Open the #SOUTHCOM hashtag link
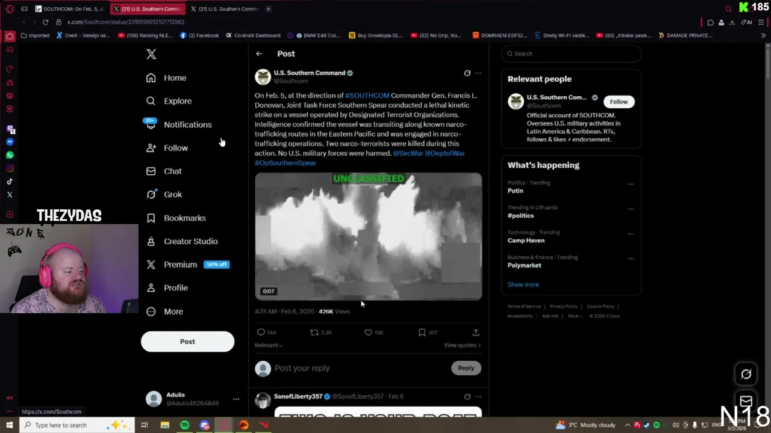 (x=367, y=96)
